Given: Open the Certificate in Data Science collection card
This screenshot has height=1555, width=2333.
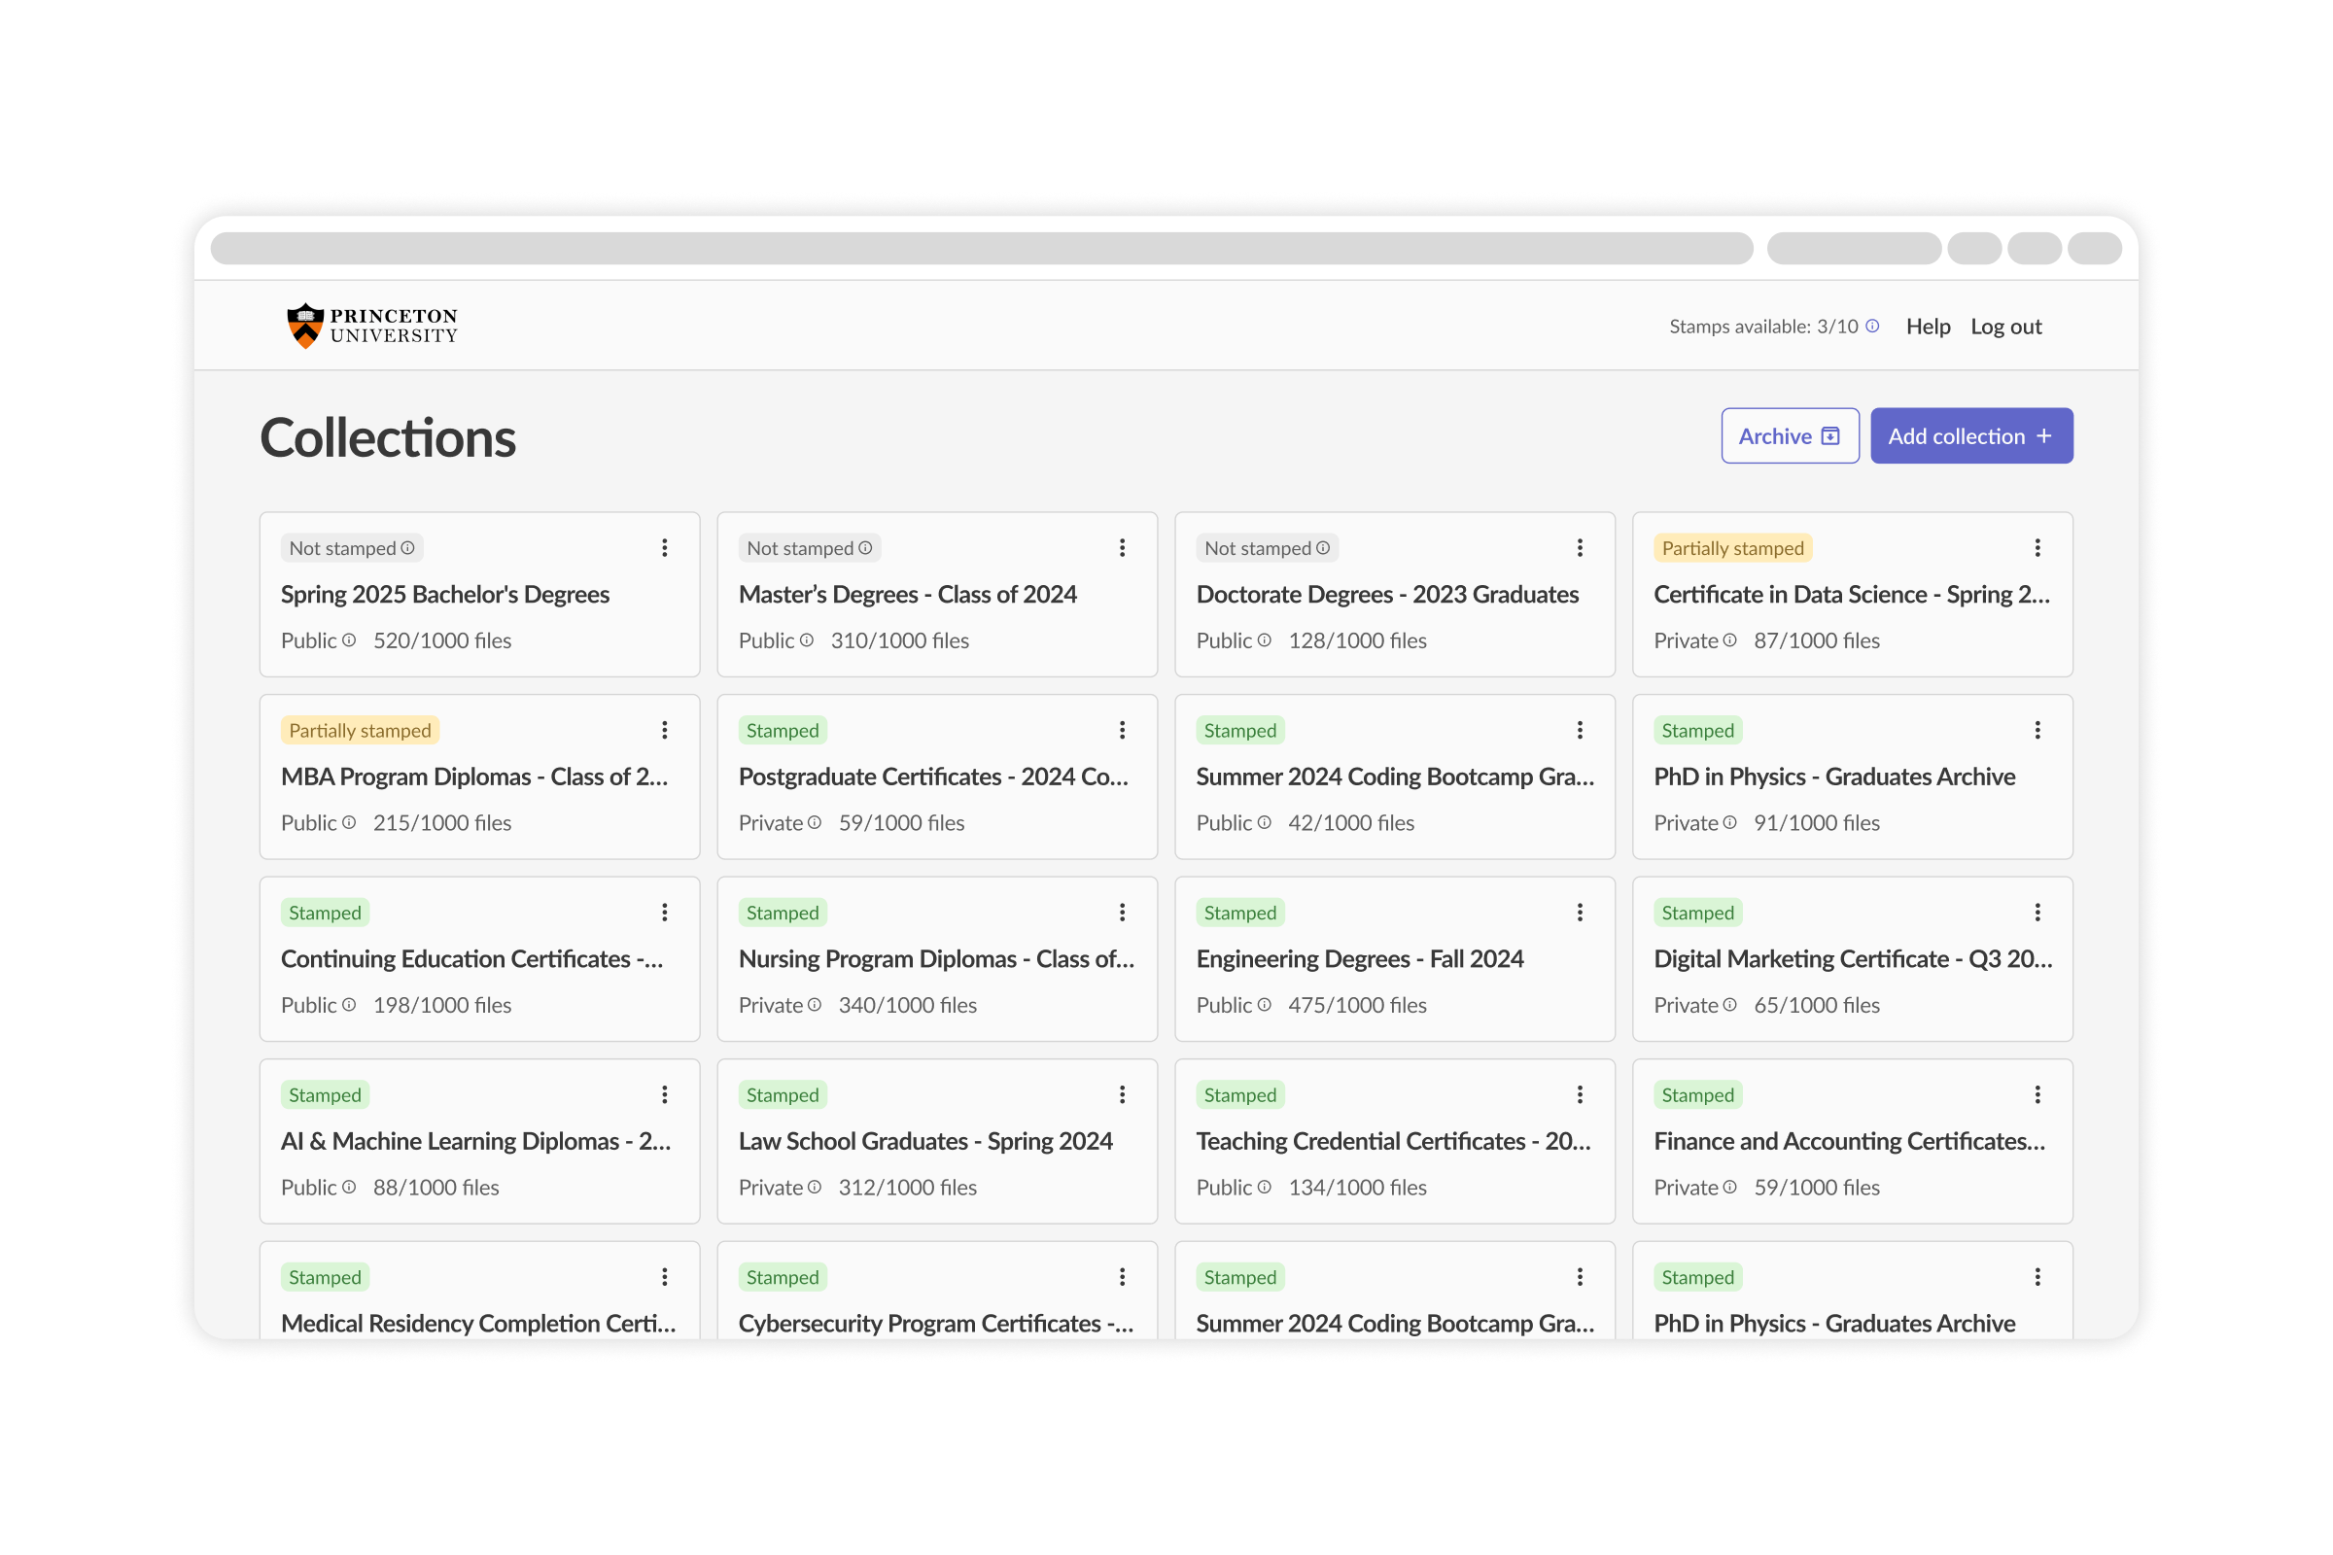Looking at the screenshot, I should (1852, 595).
